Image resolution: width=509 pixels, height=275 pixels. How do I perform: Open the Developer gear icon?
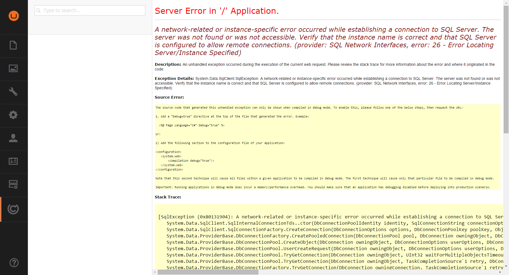13,115
